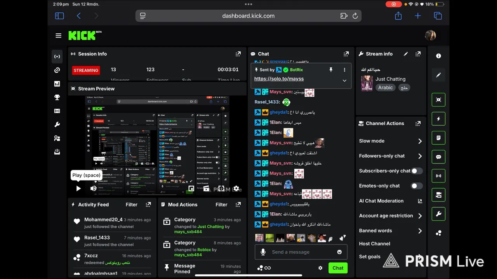Open the analytics chart icon in left sidebar
497x279 pixels.
(x=57, y=84)
